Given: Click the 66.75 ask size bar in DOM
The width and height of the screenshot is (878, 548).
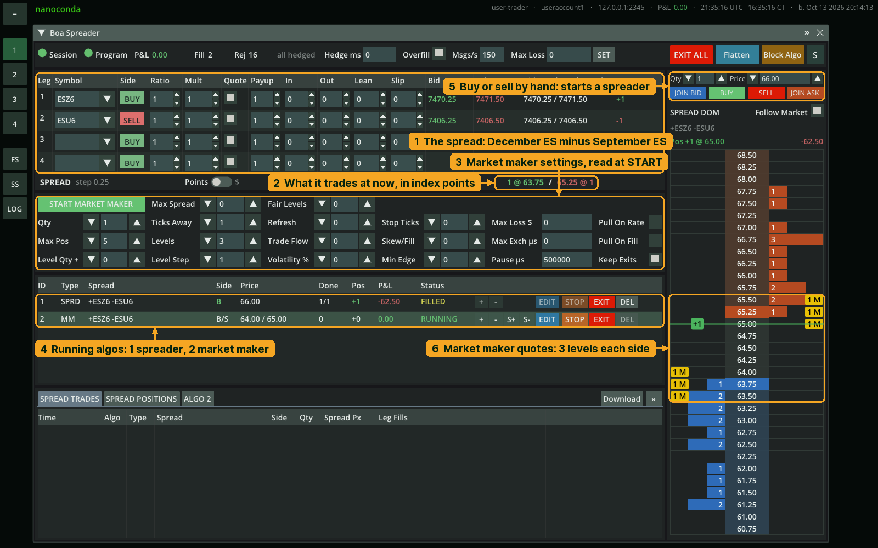Looking at the screenshot, I should [x=796, y=239].
